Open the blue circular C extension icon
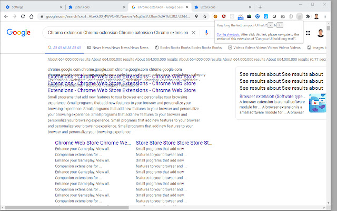Viewport: 337px width, 211px height. coord(257,16)
